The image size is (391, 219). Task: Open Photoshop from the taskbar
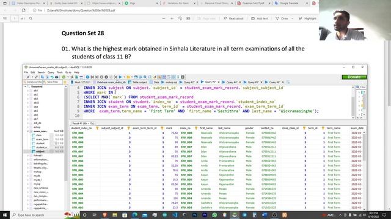pyautogui.click(x=194, y=215)
